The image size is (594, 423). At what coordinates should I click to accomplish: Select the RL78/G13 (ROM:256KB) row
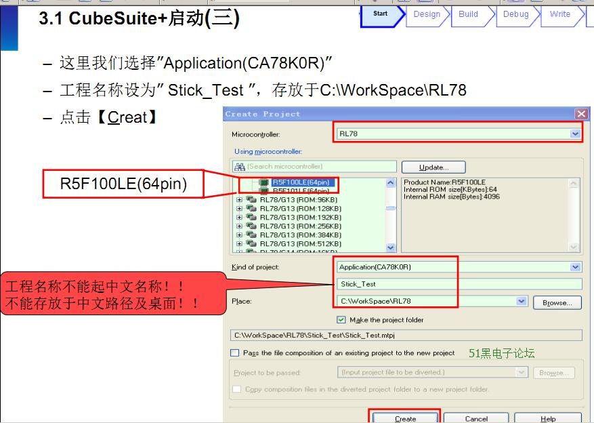coord(301,226)
